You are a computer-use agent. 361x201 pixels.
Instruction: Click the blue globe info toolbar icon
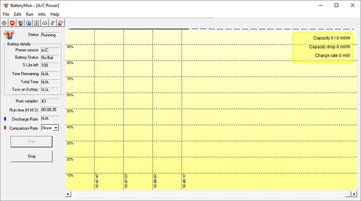click(28, 23)
